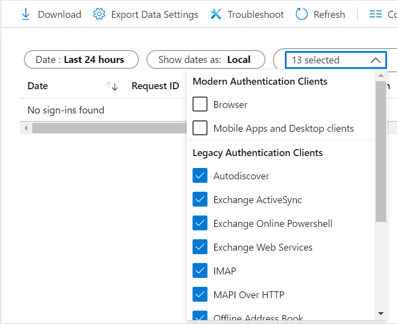Click the Date column sort arrows
Viewport: 397px width, 324px height.
[x=112, y=86]
